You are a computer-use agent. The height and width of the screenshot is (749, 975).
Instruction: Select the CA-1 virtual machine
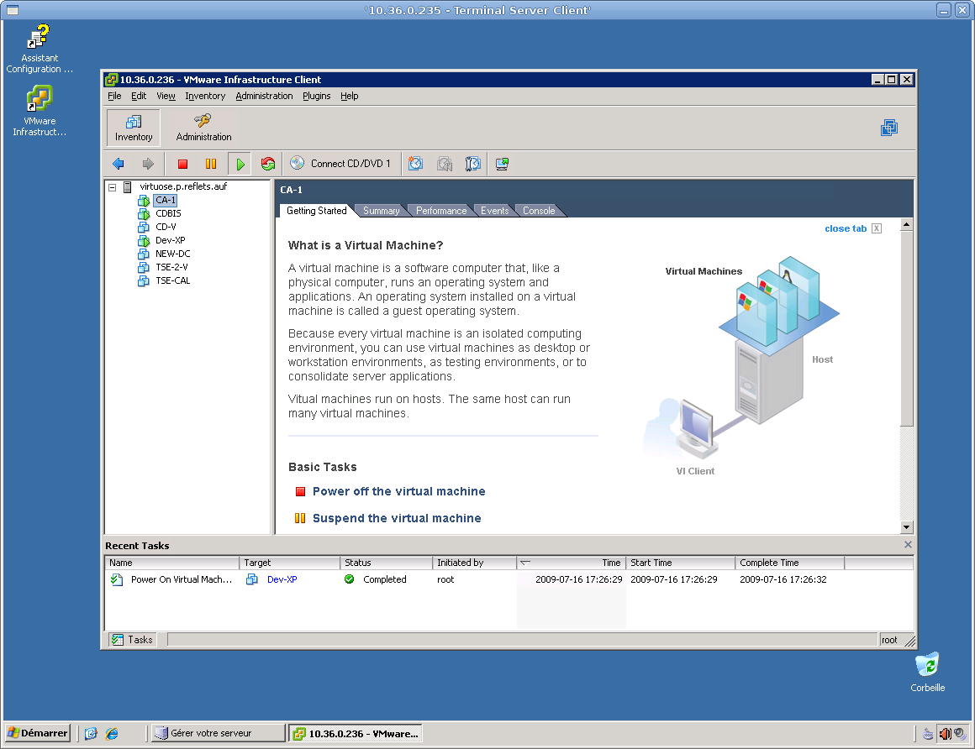(166, 200)
